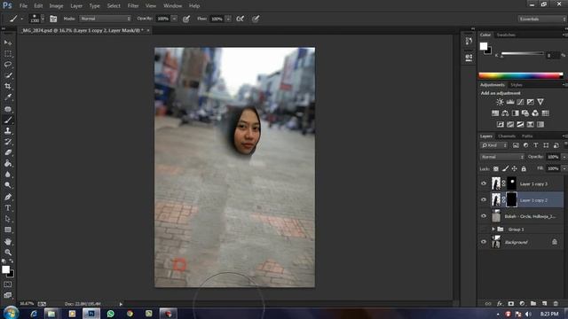Select the Pen tool
568x319 pixels.
(8, 197)
